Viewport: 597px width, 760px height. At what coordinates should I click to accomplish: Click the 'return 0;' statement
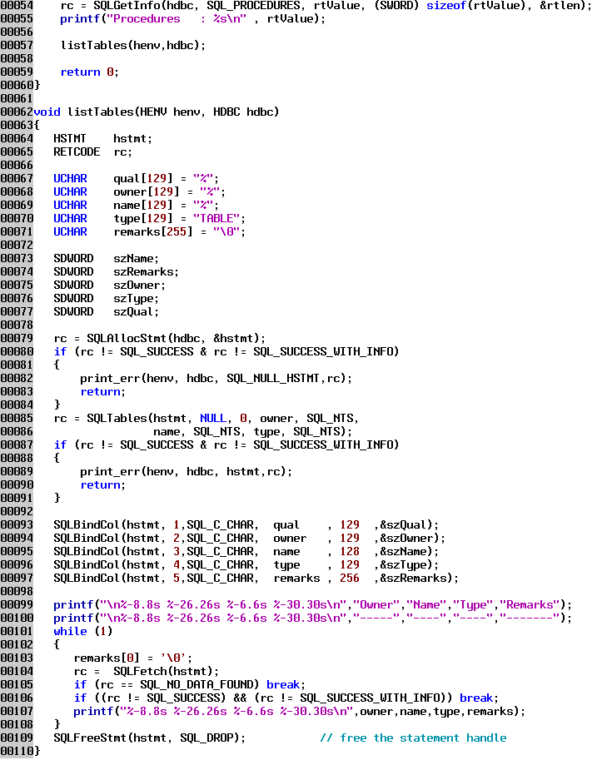coord(89,72)
